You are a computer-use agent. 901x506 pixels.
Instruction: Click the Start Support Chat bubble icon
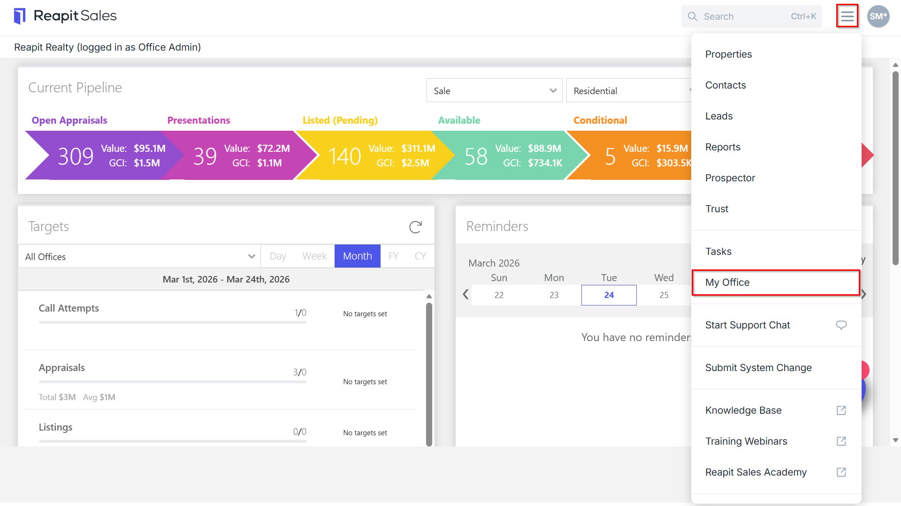tap(841, 325)
